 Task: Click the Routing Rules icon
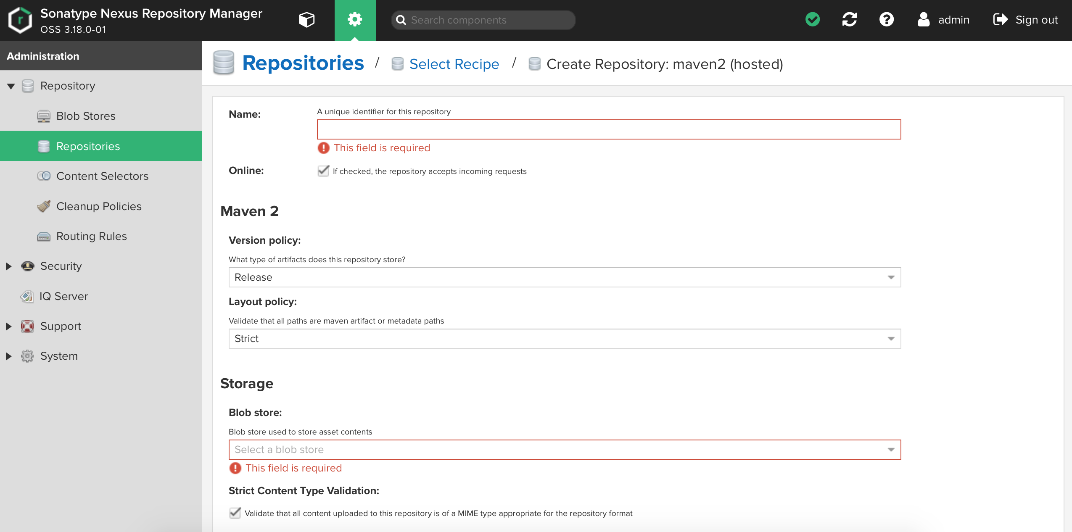pos(43,236)
